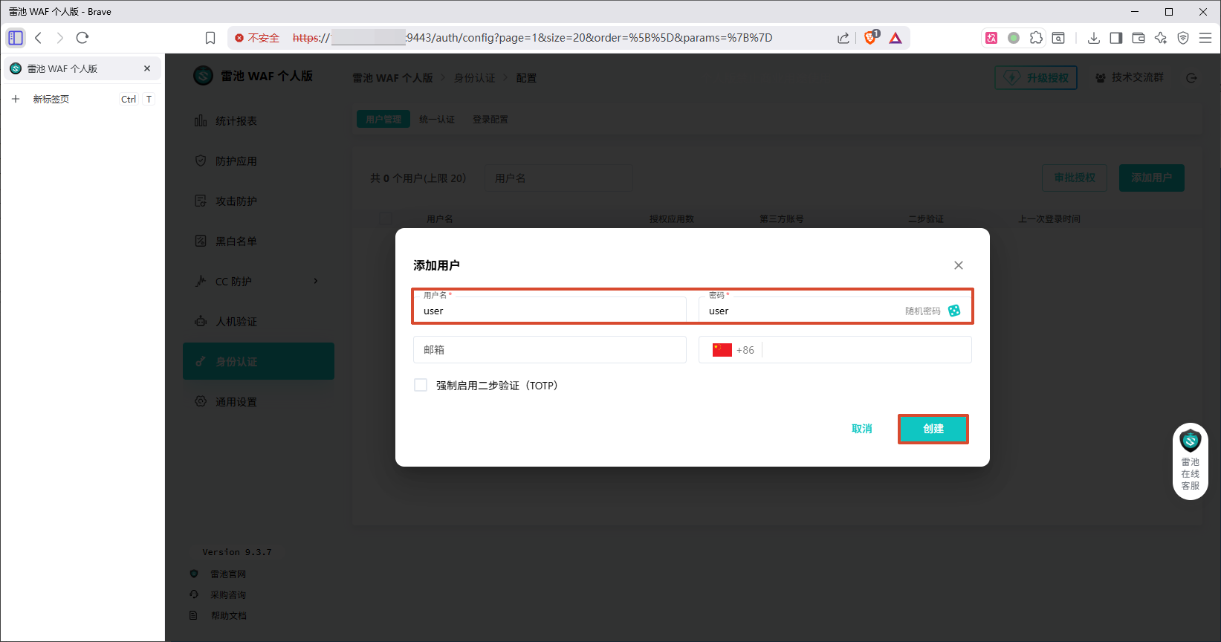Click the 通用设置 gear icon

201,401
